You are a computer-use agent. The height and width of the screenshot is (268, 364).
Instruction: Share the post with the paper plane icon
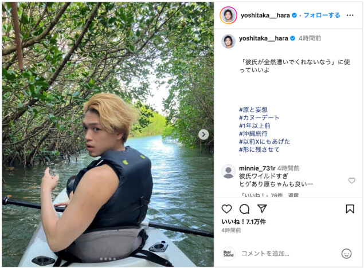pyautogui.click(x=262, y=208)
